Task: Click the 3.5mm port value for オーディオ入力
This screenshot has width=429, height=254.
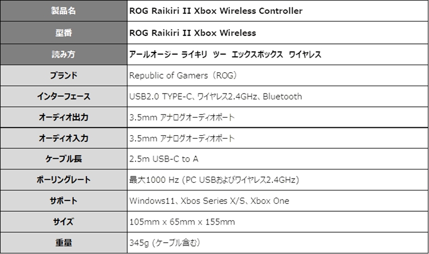Action: point(182,138)
